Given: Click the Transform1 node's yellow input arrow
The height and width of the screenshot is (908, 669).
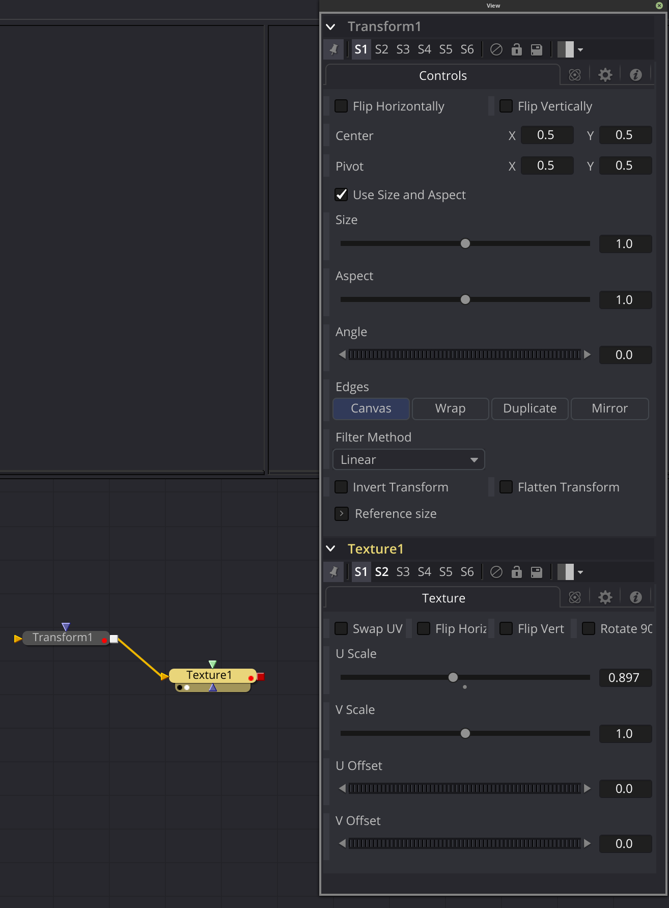Looking at the screenshot, I should (x=18, y=639).
